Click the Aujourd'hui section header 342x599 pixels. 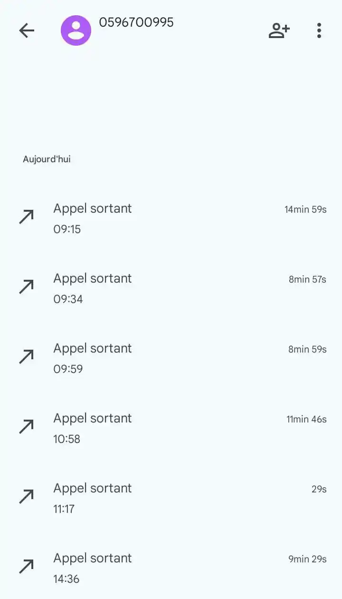tap(47, 159)
